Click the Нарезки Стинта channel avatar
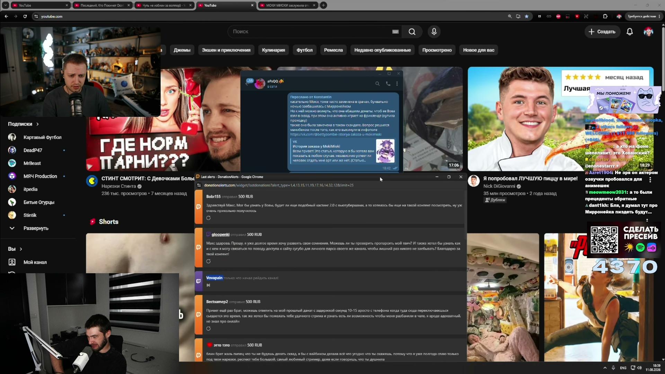The width and height of the screenshot is (665, 374). (x=92, y=181)
